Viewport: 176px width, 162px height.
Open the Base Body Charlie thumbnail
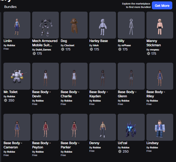click(74, 76)
